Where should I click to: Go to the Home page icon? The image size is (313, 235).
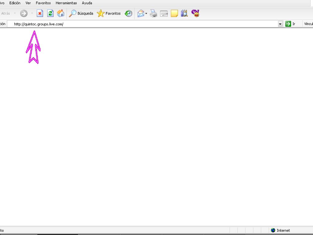point(61,13)
